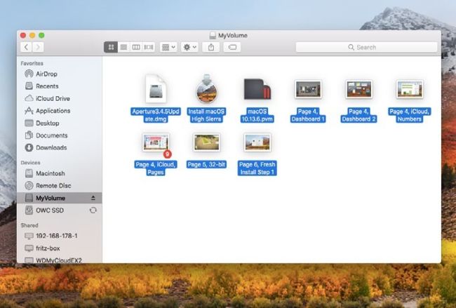The width and height of the screenshot is (456, 308).
Task: Select the Aperture3.4.5Update.dmg file icon
Action: point(156,88)
